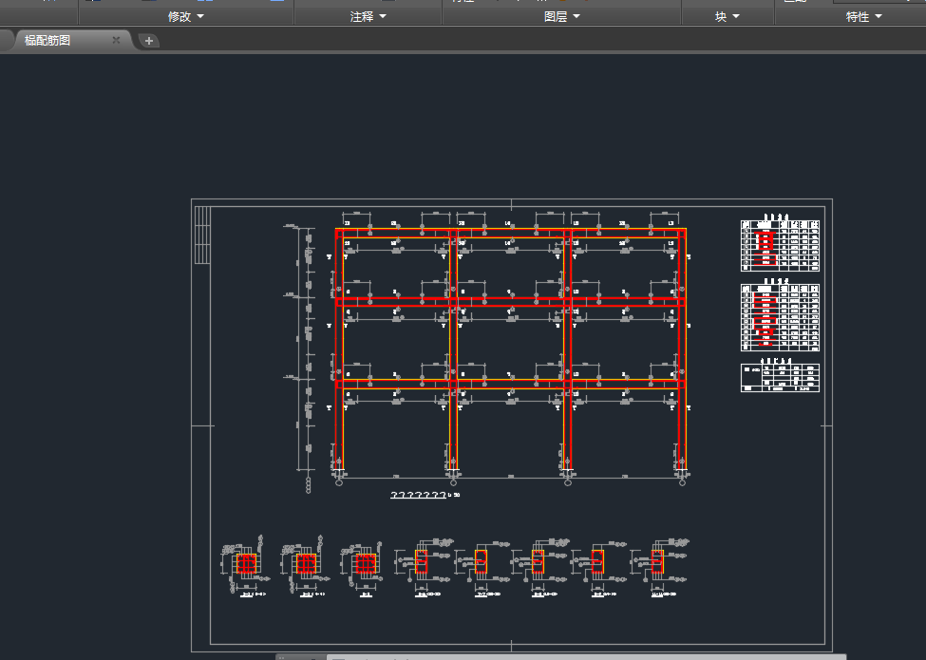Open the 特性 panel flyout
The width and height of the screenshot is (926, 660).
tap(863, 16)
